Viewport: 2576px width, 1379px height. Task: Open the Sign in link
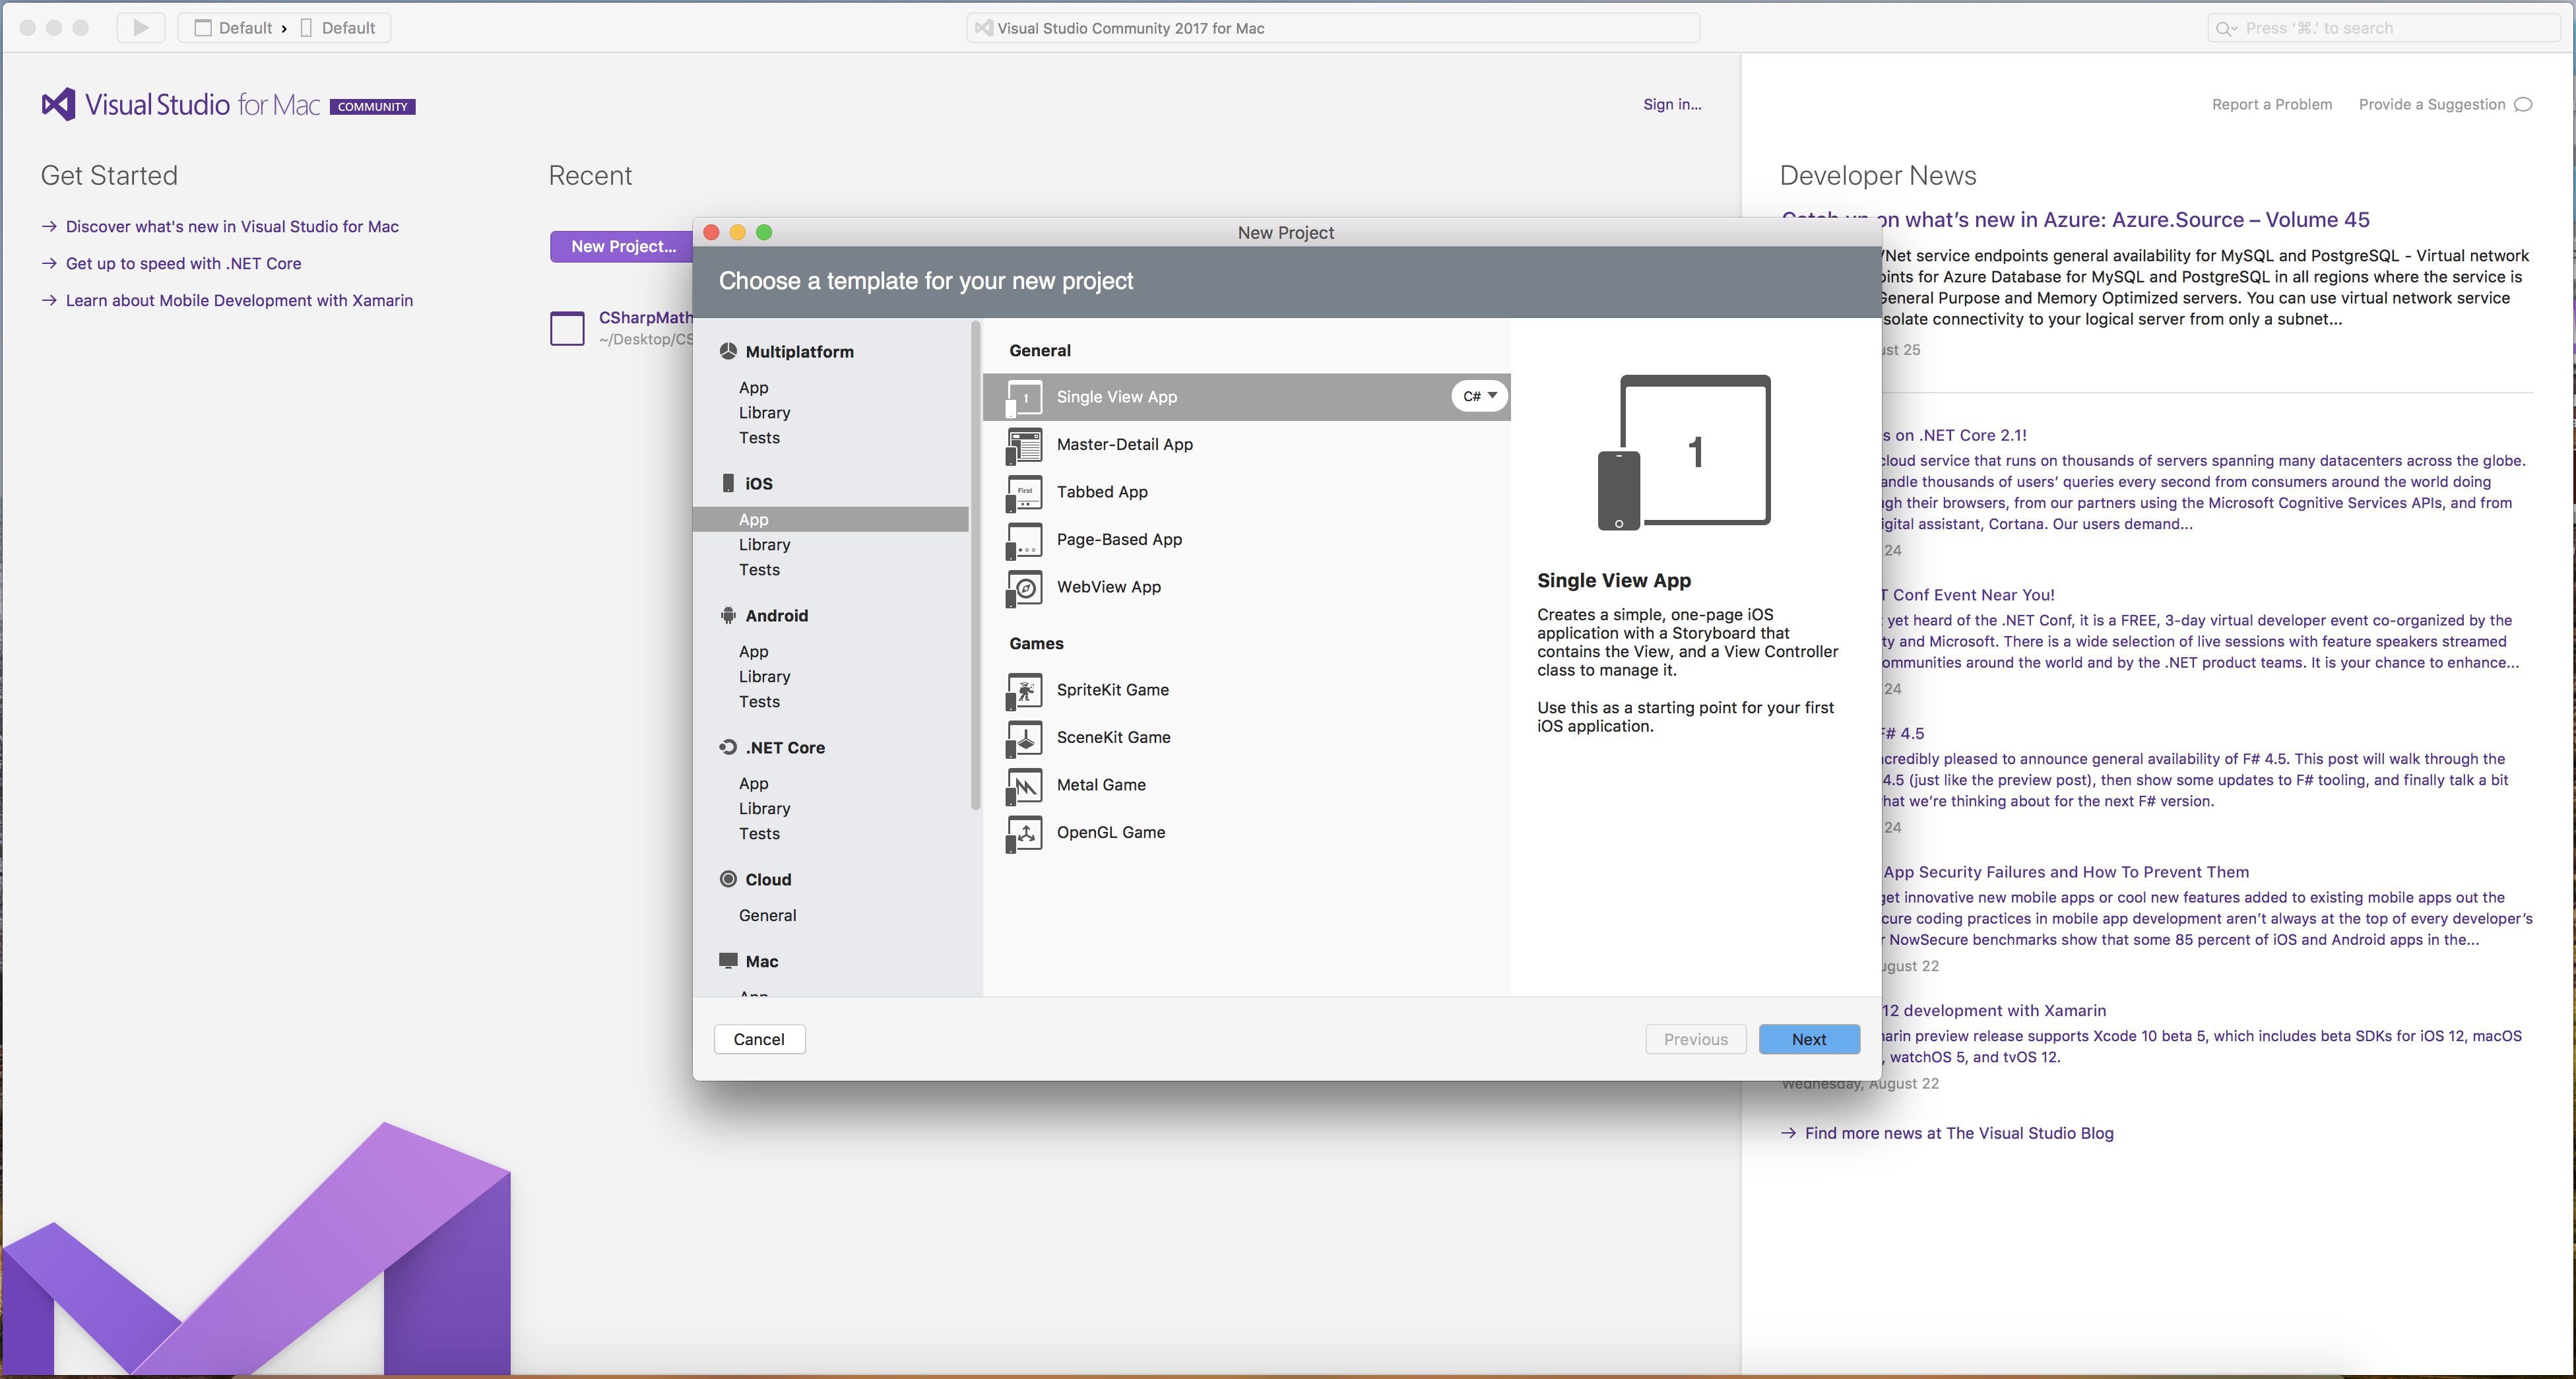coord(1671,104)
